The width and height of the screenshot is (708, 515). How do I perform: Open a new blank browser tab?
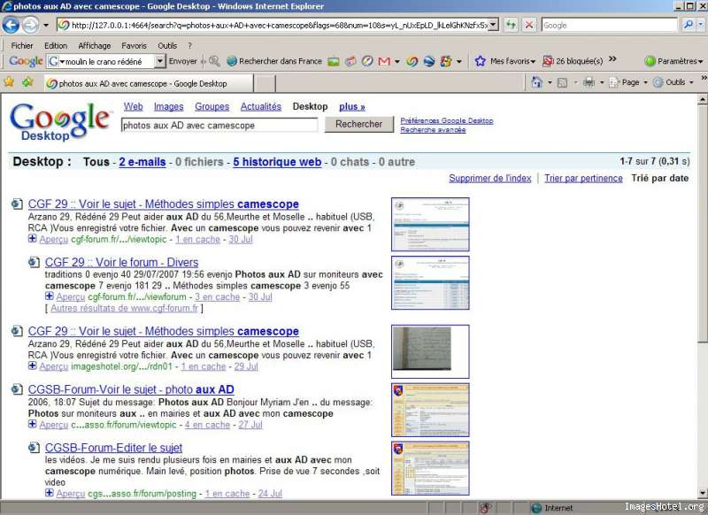(265, 84)
